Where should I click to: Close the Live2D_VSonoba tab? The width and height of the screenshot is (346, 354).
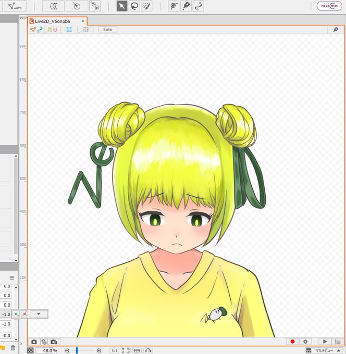tap(83, 21)
